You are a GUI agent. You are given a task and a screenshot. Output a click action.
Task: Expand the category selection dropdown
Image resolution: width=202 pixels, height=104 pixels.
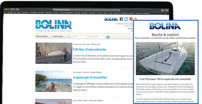pyautogui.click(x=44, y=37)
